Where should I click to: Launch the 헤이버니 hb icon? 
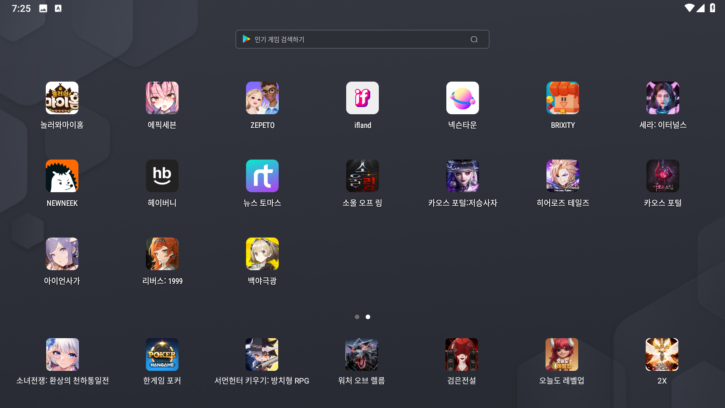coord(162,176)
